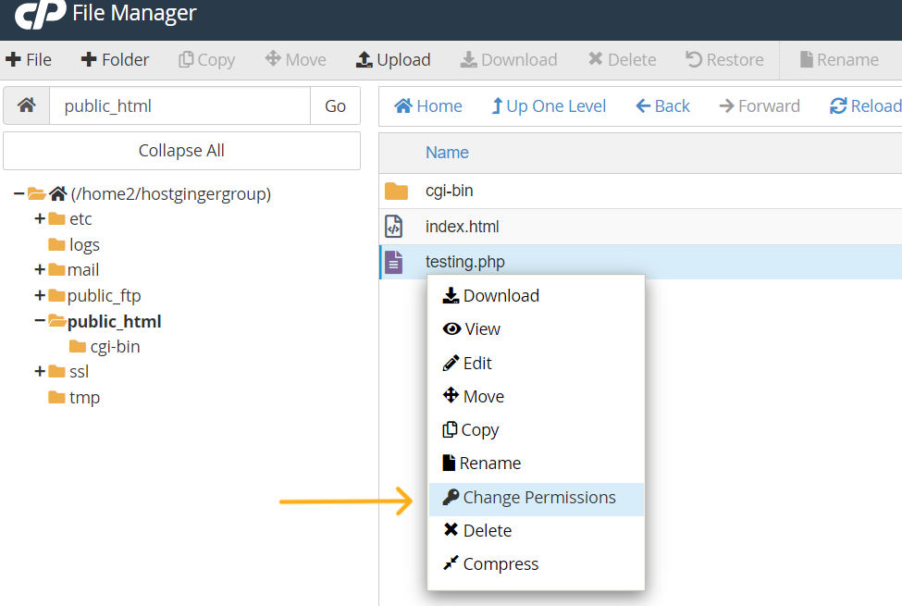Collapse the /home2/hostgingergroup root node
This screenshot has height=606, width=902.
[19, 194]
